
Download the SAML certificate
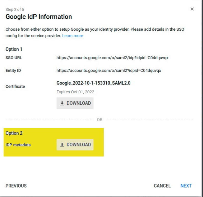coord(75,103)
